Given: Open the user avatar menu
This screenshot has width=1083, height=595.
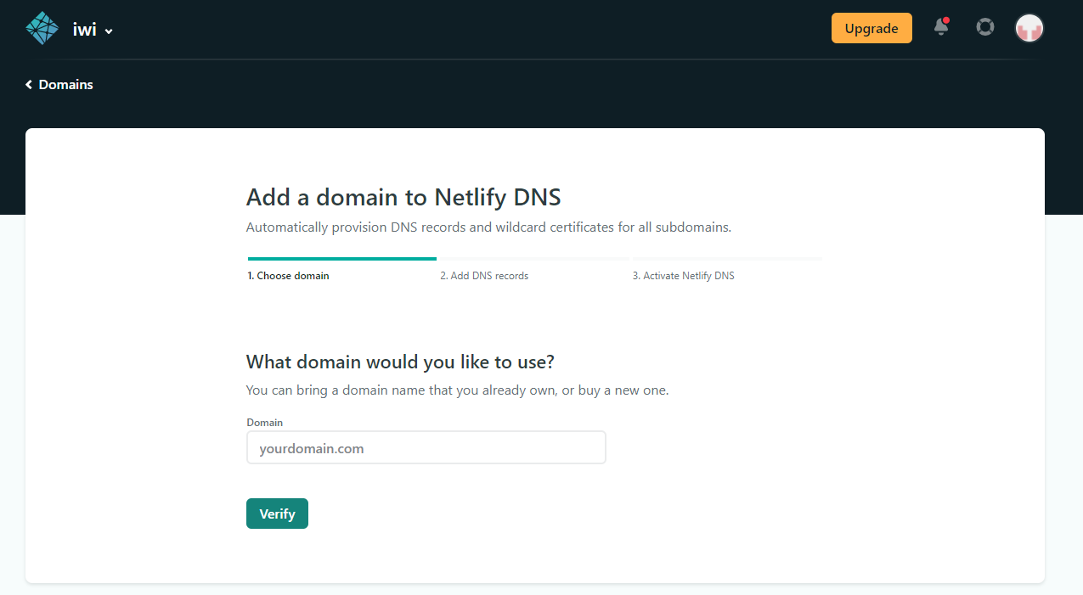Looking at the screenshot, I should pyautogui.click(x=1029, y=28).
